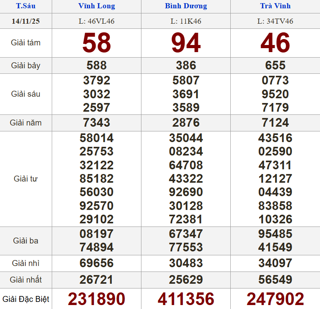The image size is (320, 309).
Task: Click Trà Vinh seventh prize 655
Action: 275,66
